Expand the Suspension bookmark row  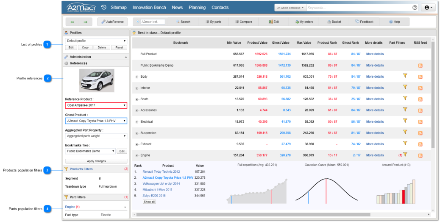click(137, 133)
